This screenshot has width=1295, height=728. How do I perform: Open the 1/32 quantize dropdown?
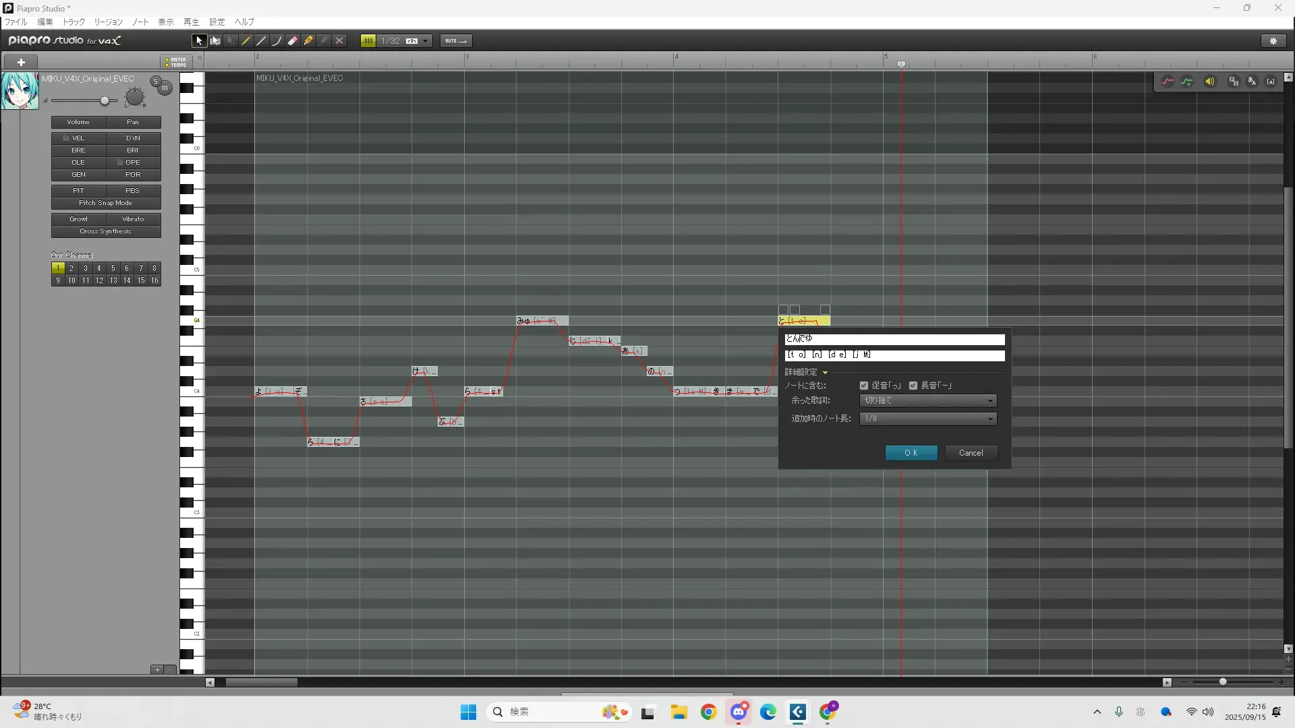coord(425,41)
